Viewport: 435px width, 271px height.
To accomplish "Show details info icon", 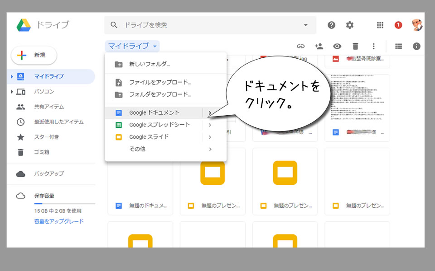I will pos(416,46).
